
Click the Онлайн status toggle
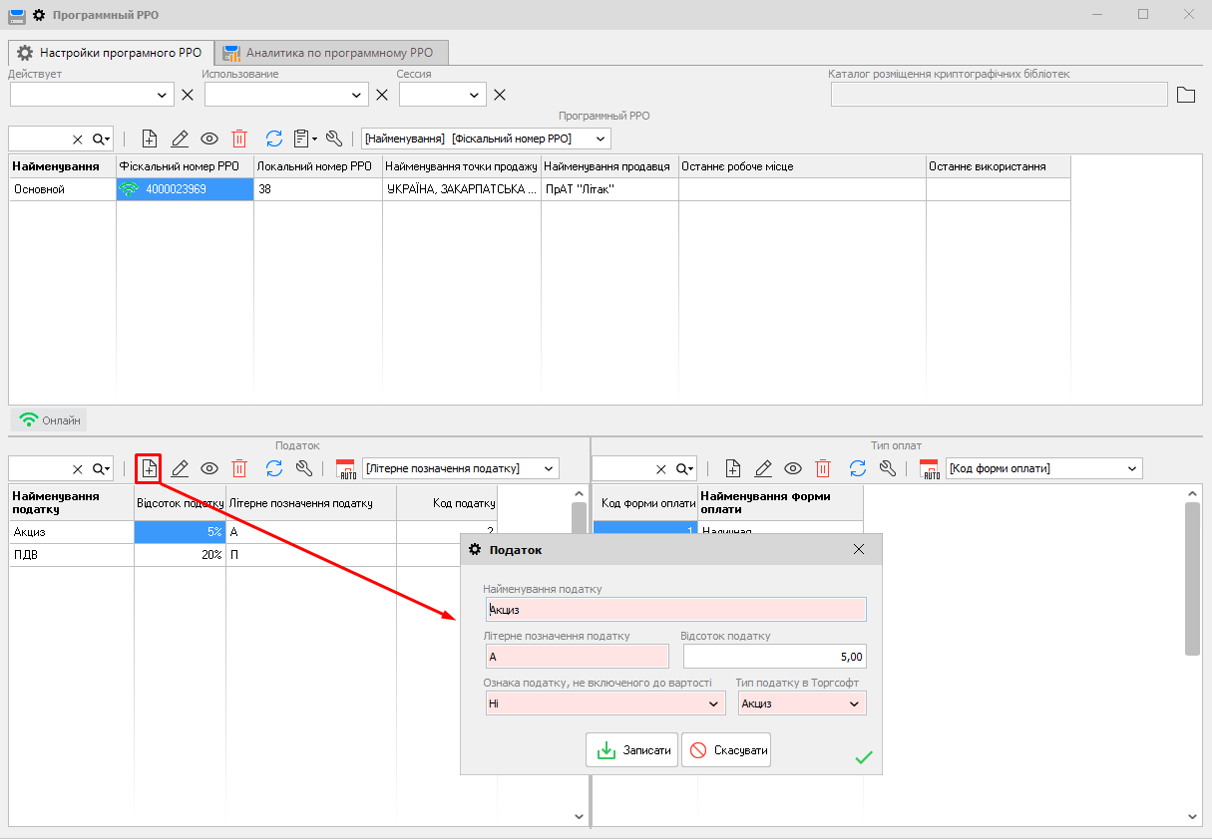tap(50, 420)
